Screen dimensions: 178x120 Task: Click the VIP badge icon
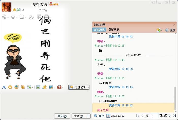point(54,4)
